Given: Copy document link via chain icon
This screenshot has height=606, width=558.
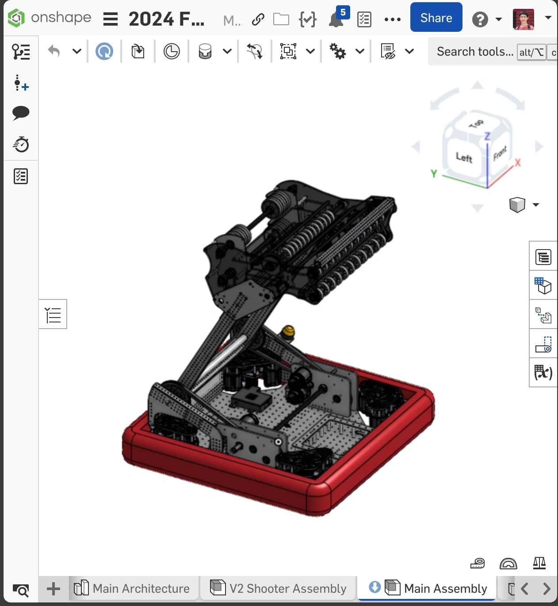Looking at the screenshot, I should click(258, 19).
